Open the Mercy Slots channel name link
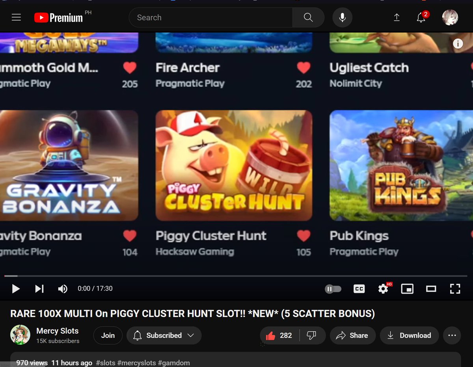473x367 pixels. [58, 331]
